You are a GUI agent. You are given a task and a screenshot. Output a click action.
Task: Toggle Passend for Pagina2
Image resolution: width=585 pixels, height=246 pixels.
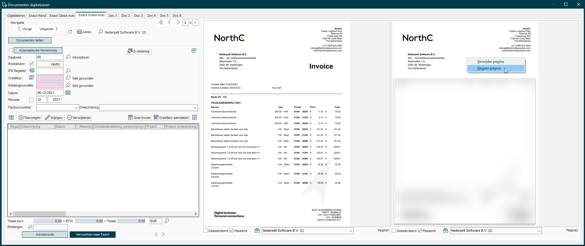coord(420,231)
